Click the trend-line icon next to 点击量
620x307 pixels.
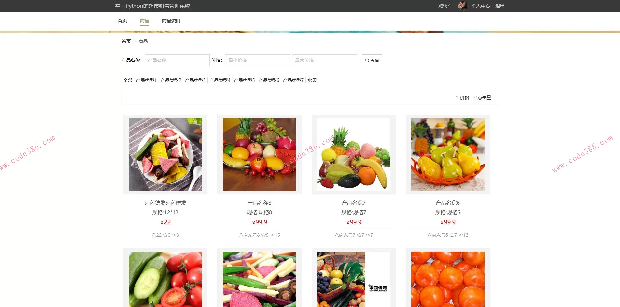pos(475,97)
